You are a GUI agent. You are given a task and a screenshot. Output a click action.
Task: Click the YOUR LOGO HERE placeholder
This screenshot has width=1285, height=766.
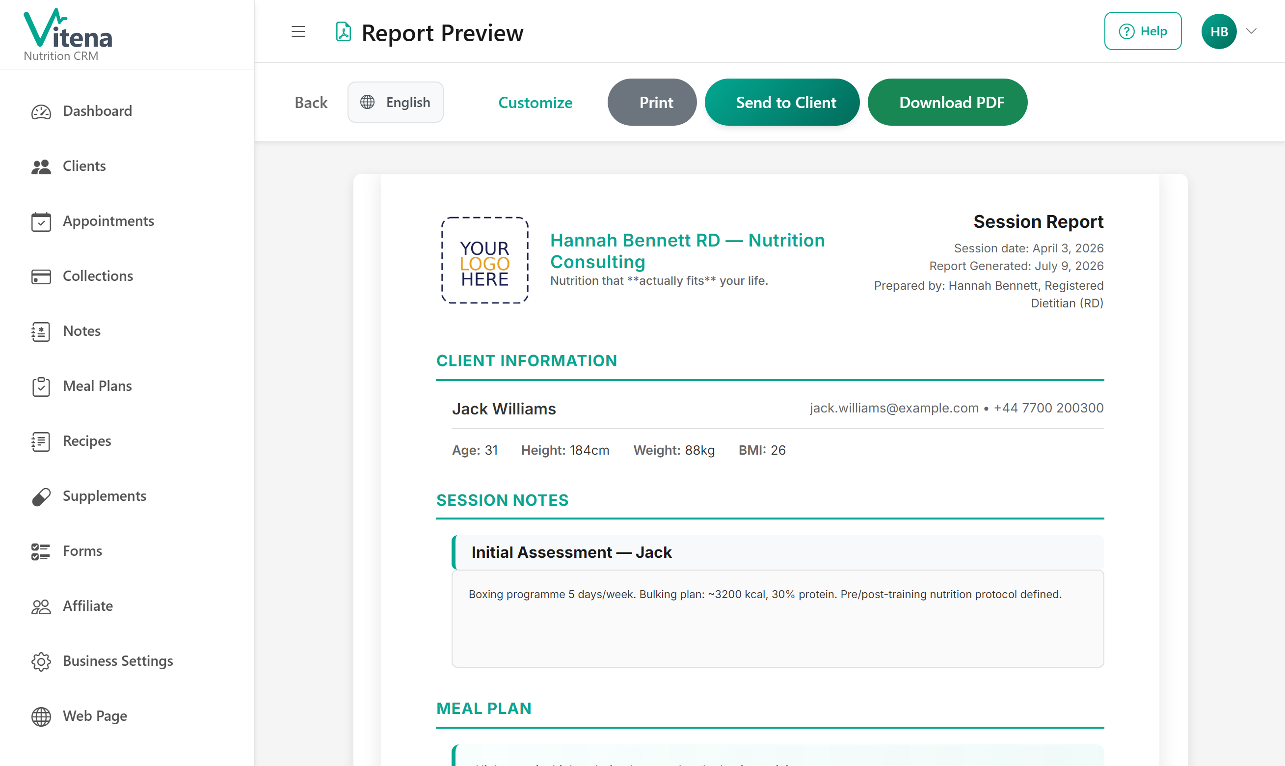click(x=484, y=260)
